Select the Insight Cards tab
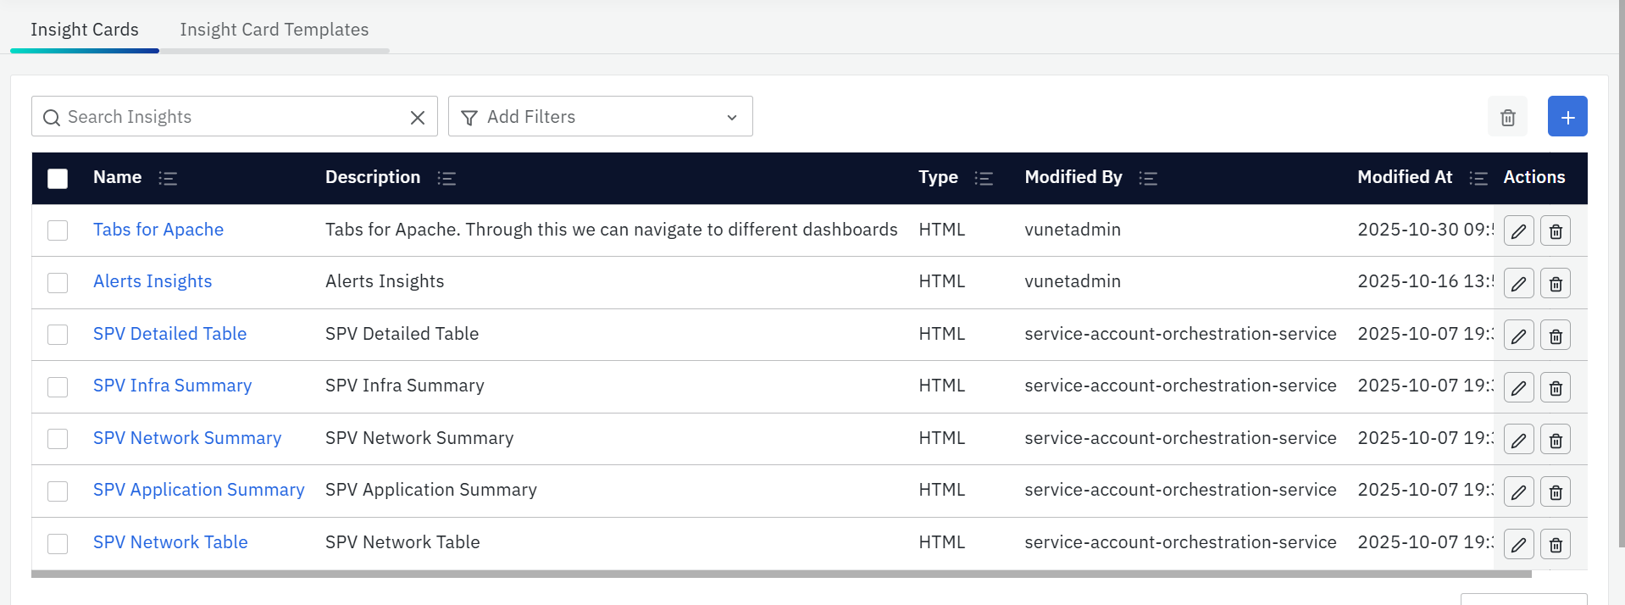This screenshot has height=605, width=1625. pos(85,30)
